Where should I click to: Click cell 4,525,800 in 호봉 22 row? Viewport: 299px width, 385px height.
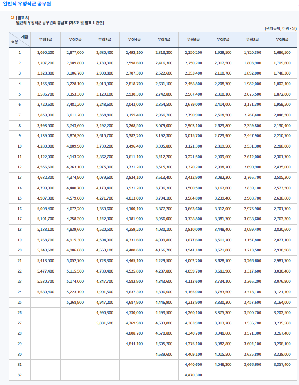[x=134, y=271]
